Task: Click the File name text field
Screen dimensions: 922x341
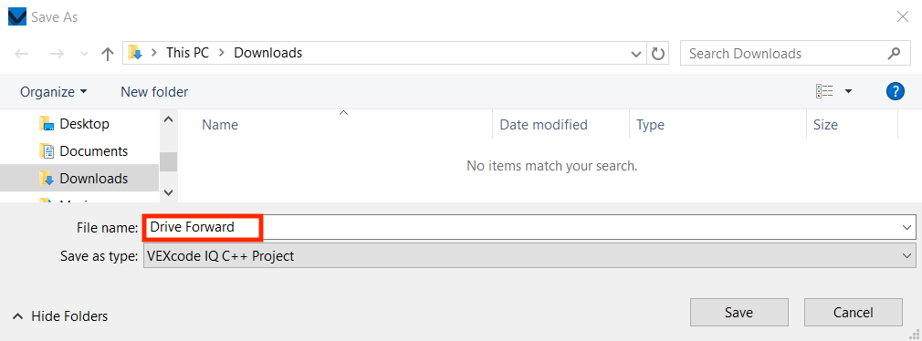Action: pyautogui.click(x=520, y=227)
